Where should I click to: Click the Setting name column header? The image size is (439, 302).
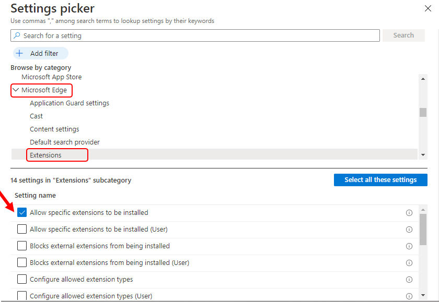click(36, 195)
